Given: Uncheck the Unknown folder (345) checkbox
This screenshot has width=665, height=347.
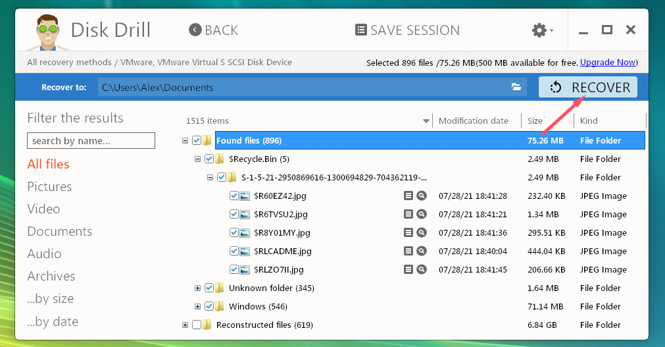Looking at the screenshot, I should (209, 288).
